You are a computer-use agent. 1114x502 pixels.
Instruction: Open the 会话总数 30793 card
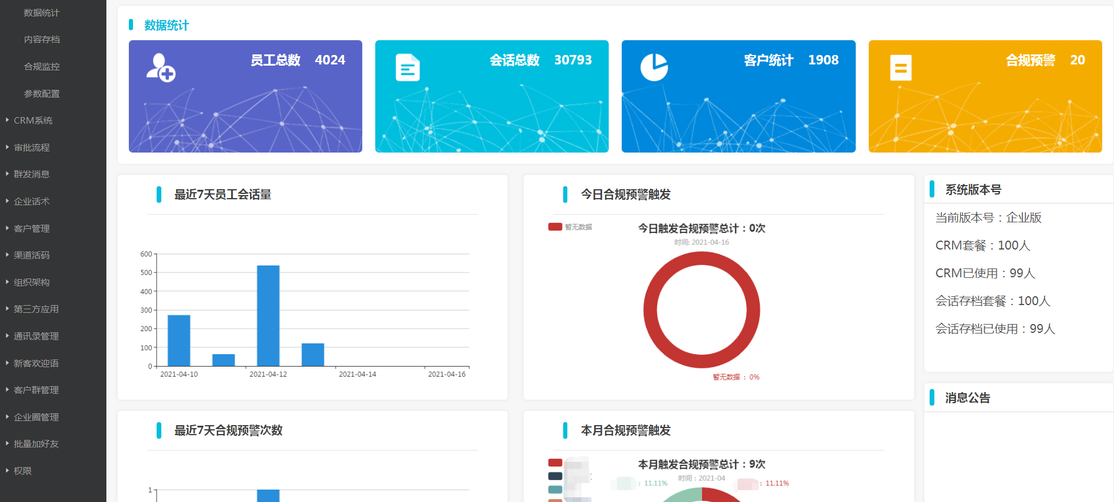[492, 96]
